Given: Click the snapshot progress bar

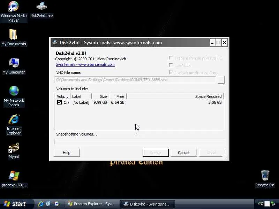Looking at the screenshot, I should pyautogui.click(x=139, y=142).
